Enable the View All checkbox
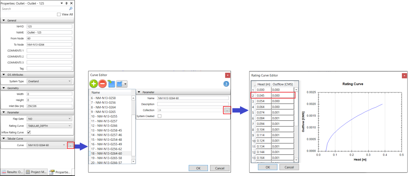 pos(59,14)
